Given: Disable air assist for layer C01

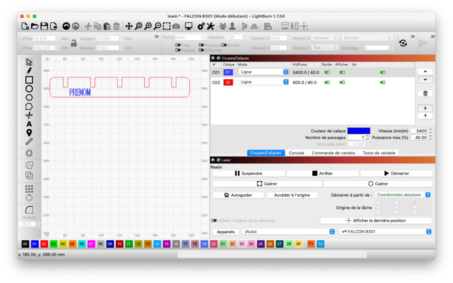Looking at the screenshot, I should [382, 72].
